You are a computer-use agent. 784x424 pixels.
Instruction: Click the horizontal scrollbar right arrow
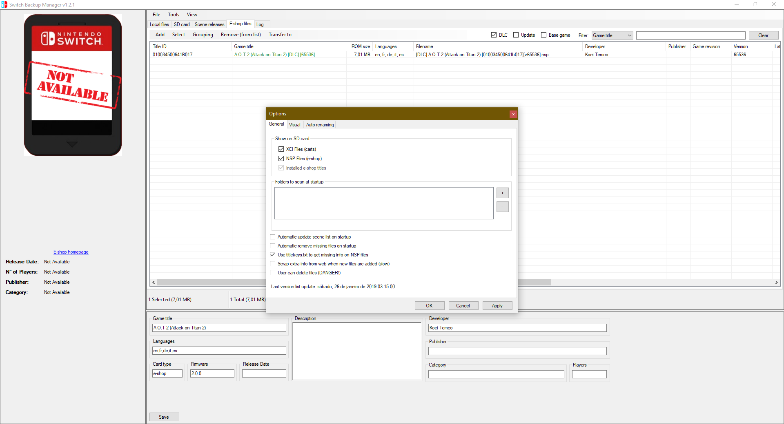(x=776, y=283)
